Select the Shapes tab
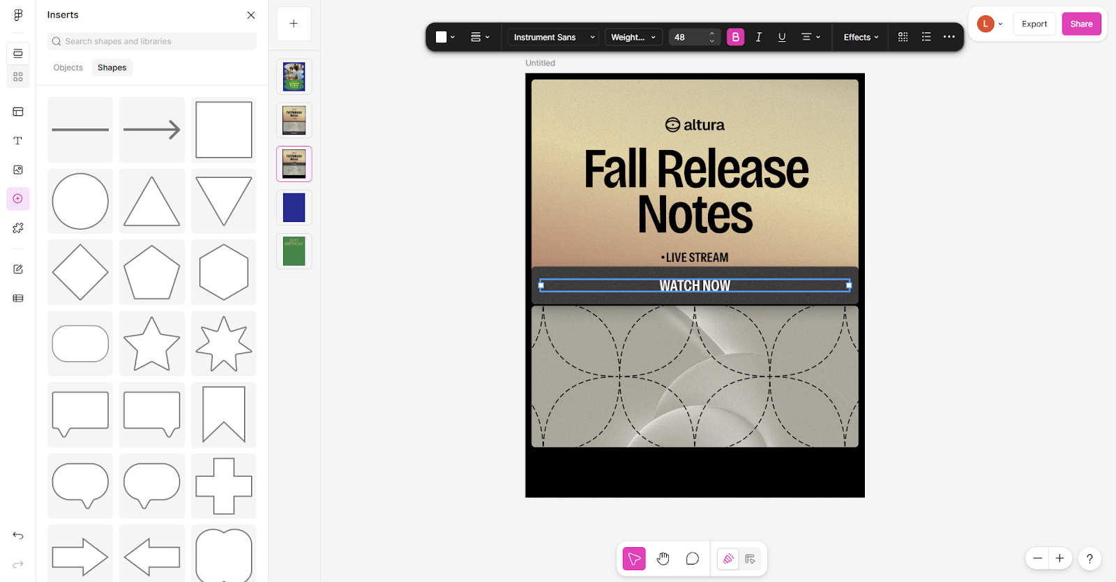 coord(112,68)
